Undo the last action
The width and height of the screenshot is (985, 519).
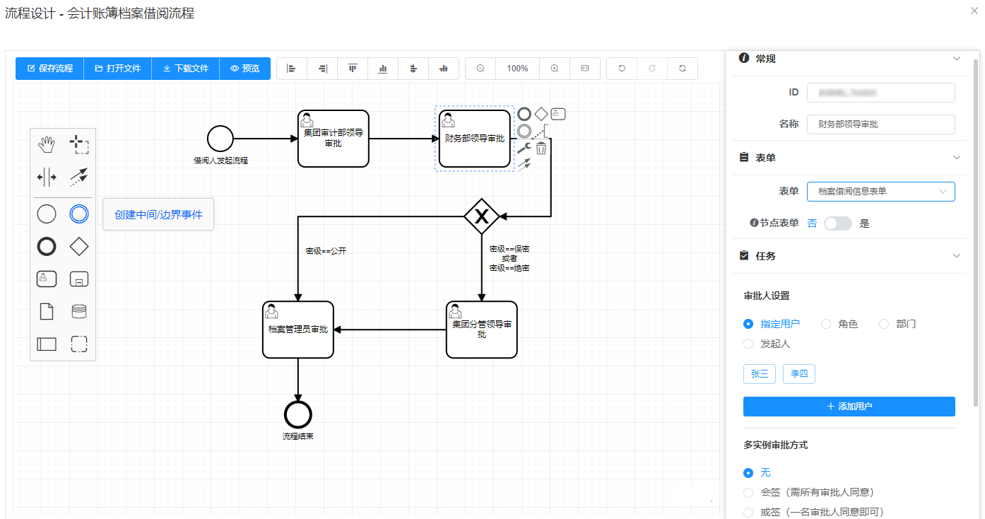pos(622,69)
